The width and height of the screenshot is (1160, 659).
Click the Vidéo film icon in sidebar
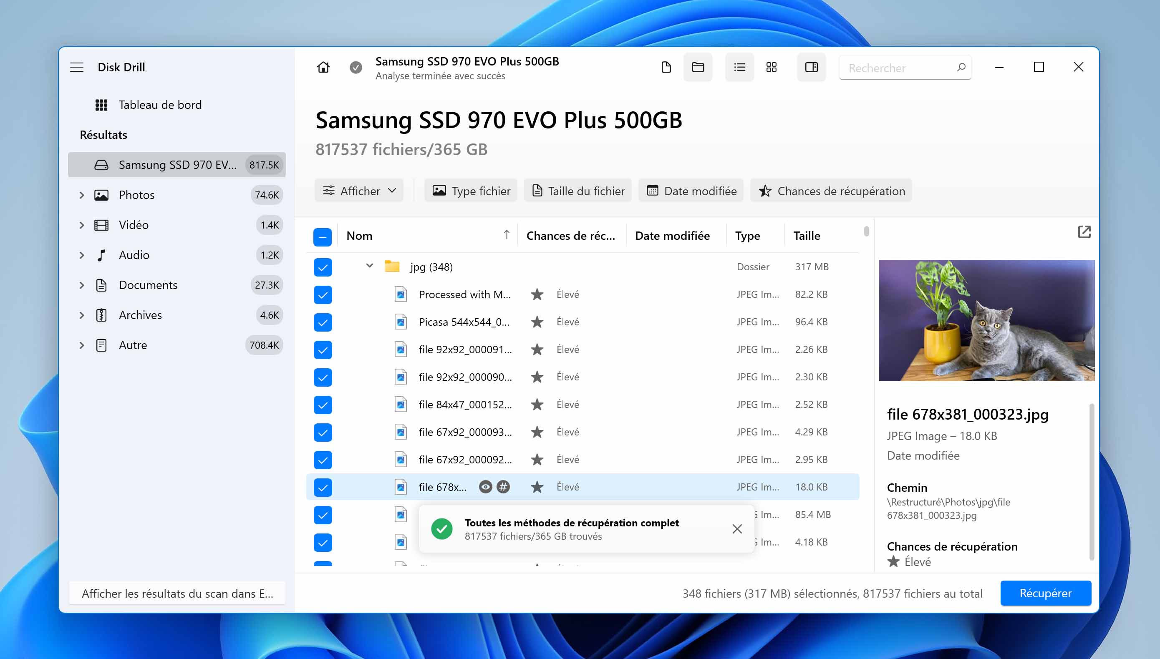[x=101, y=225]
